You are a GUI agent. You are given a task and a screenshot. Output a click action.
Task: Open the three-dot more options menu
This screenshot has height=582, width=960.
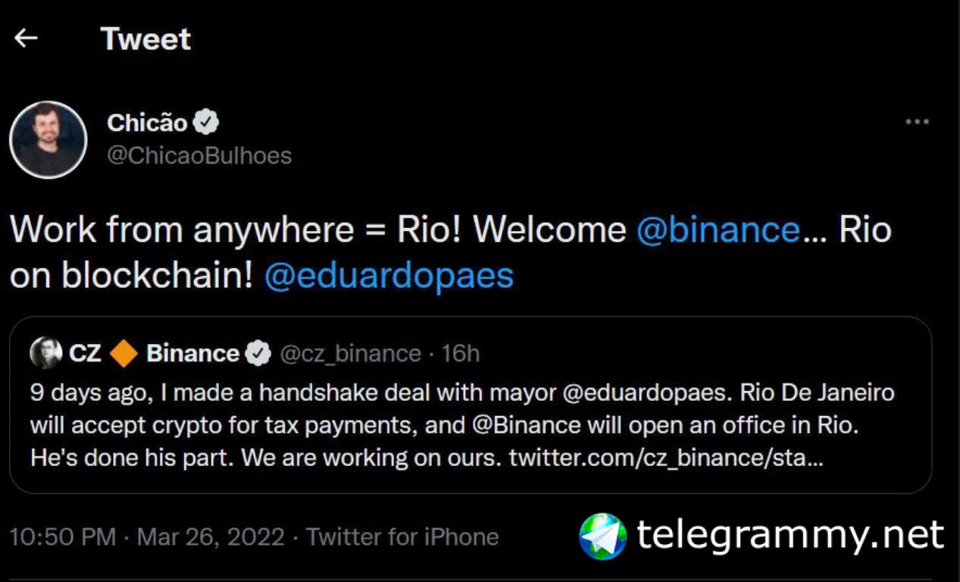tap(917, 122)
